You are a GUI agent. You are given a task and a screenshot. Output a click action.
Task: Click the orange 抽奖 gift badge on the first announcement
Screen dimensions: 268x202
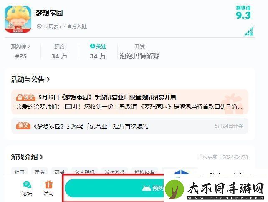[25, 97]
